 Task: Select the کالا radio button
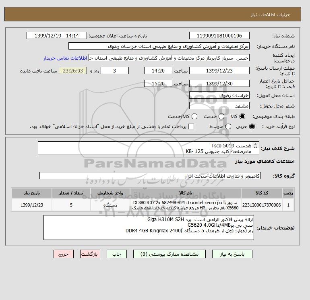(x=242, y=116)
